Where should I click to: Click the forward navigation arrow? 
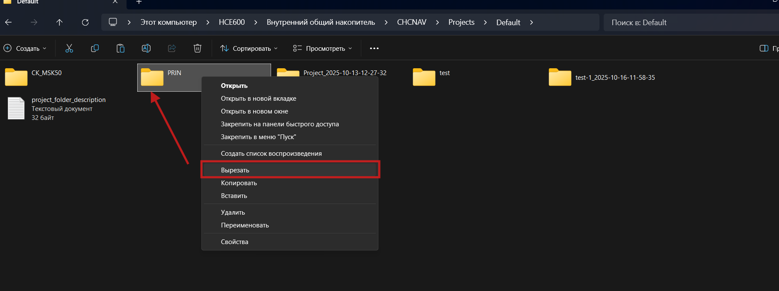click(x=34, y=22)
